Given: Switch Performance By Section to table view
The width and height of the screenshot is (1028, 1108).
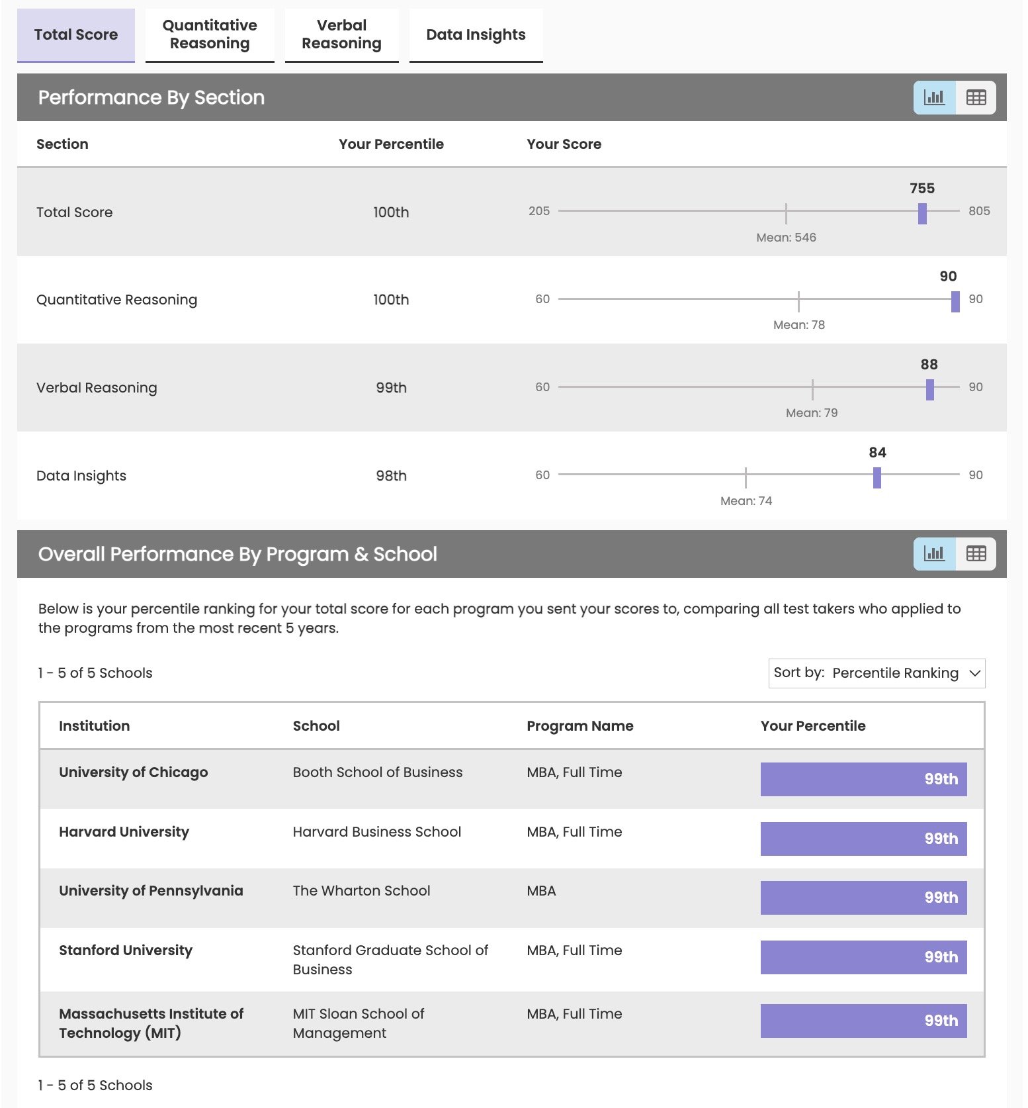Looking at the screenshot, I should pos(976,97).
